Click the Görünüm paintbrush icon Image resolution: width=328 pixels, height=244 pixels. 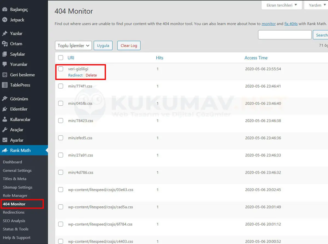click(5, 99)
